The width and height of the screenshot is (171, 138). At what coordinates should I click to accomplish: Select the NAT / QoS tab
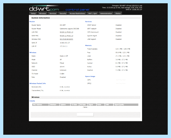click(92, 13)
